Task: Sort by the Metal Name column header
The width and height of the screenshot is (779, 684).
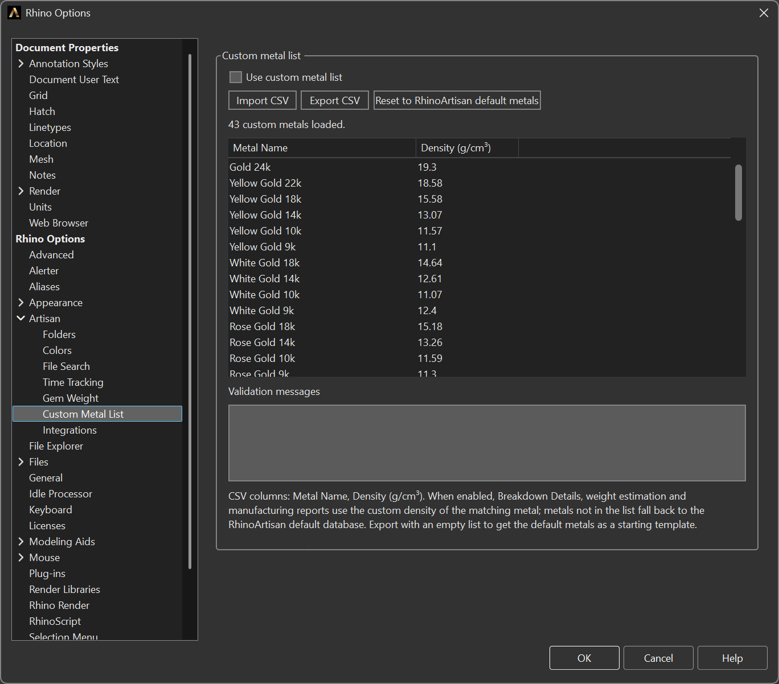Action: (322, 148)
